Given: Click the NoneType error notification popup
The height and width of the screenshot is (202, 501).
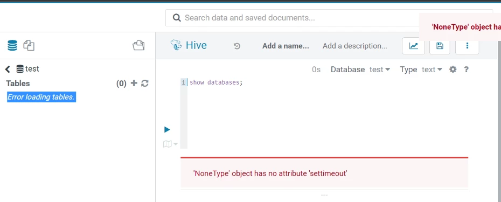Looking at the screenshot, I should pyautogui.click(x=460, y=27).
